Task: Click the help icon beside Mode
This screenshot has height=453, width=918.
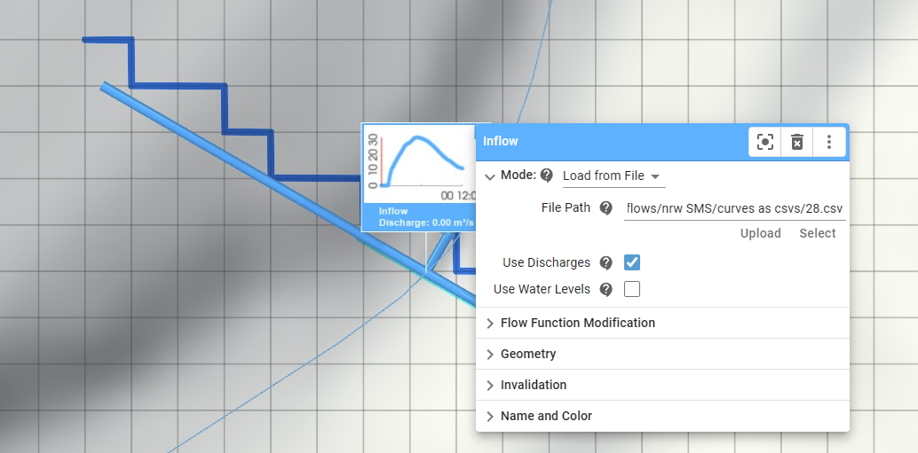Action: (547, 176)
